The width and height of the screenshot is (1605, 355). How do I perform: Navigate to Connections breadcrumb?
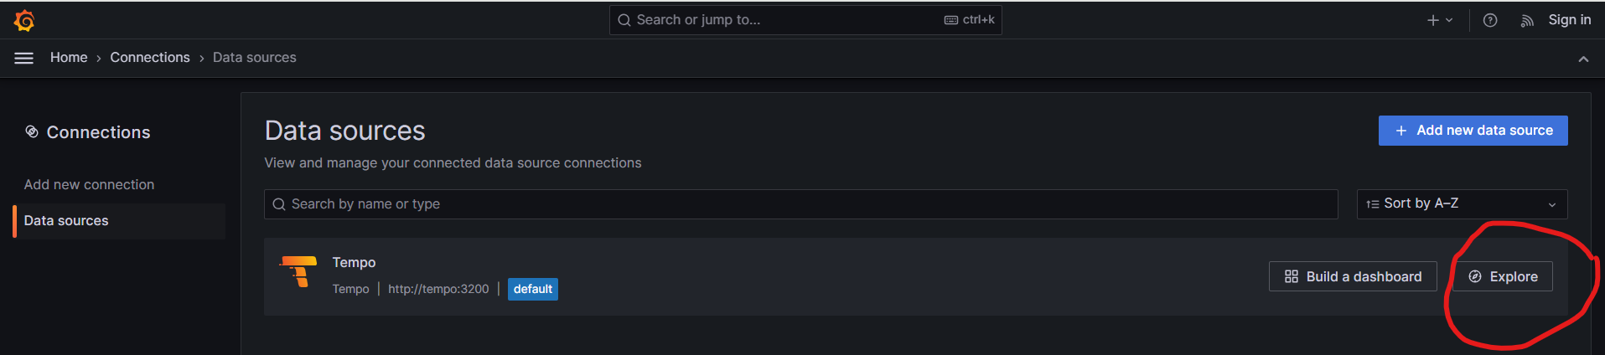coord(150,57)
